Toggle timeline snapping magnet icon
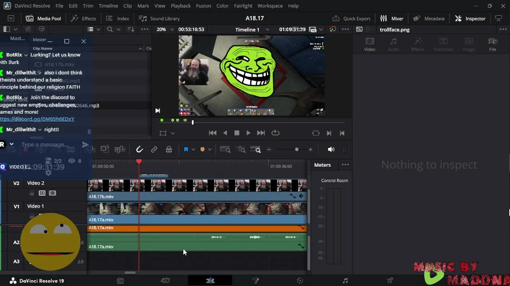Image resolution: width=510 pixels, height=286 pixels. 139,149
